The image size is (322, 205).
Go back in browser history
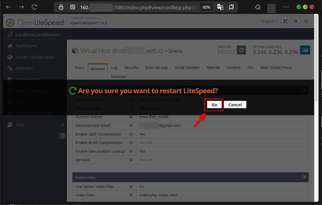pyautogui.click(x=8, y=7)
